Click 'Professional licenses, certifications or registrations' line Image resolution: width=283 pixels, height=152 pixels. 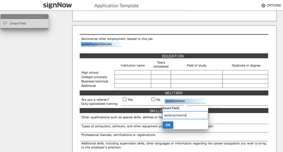coord(119,135)
